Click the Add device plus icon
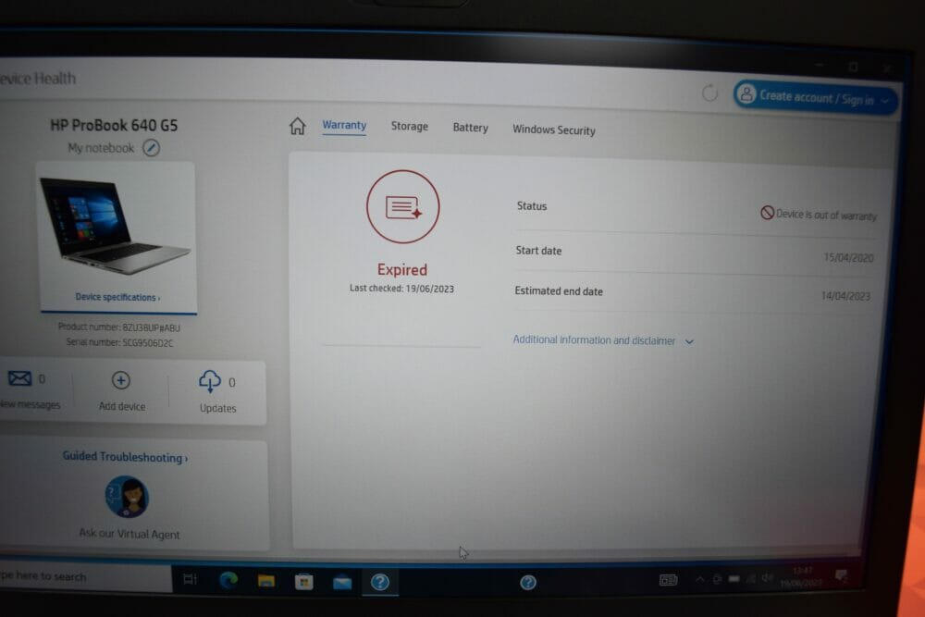The image size is (925, 617). tap(121, 380)
